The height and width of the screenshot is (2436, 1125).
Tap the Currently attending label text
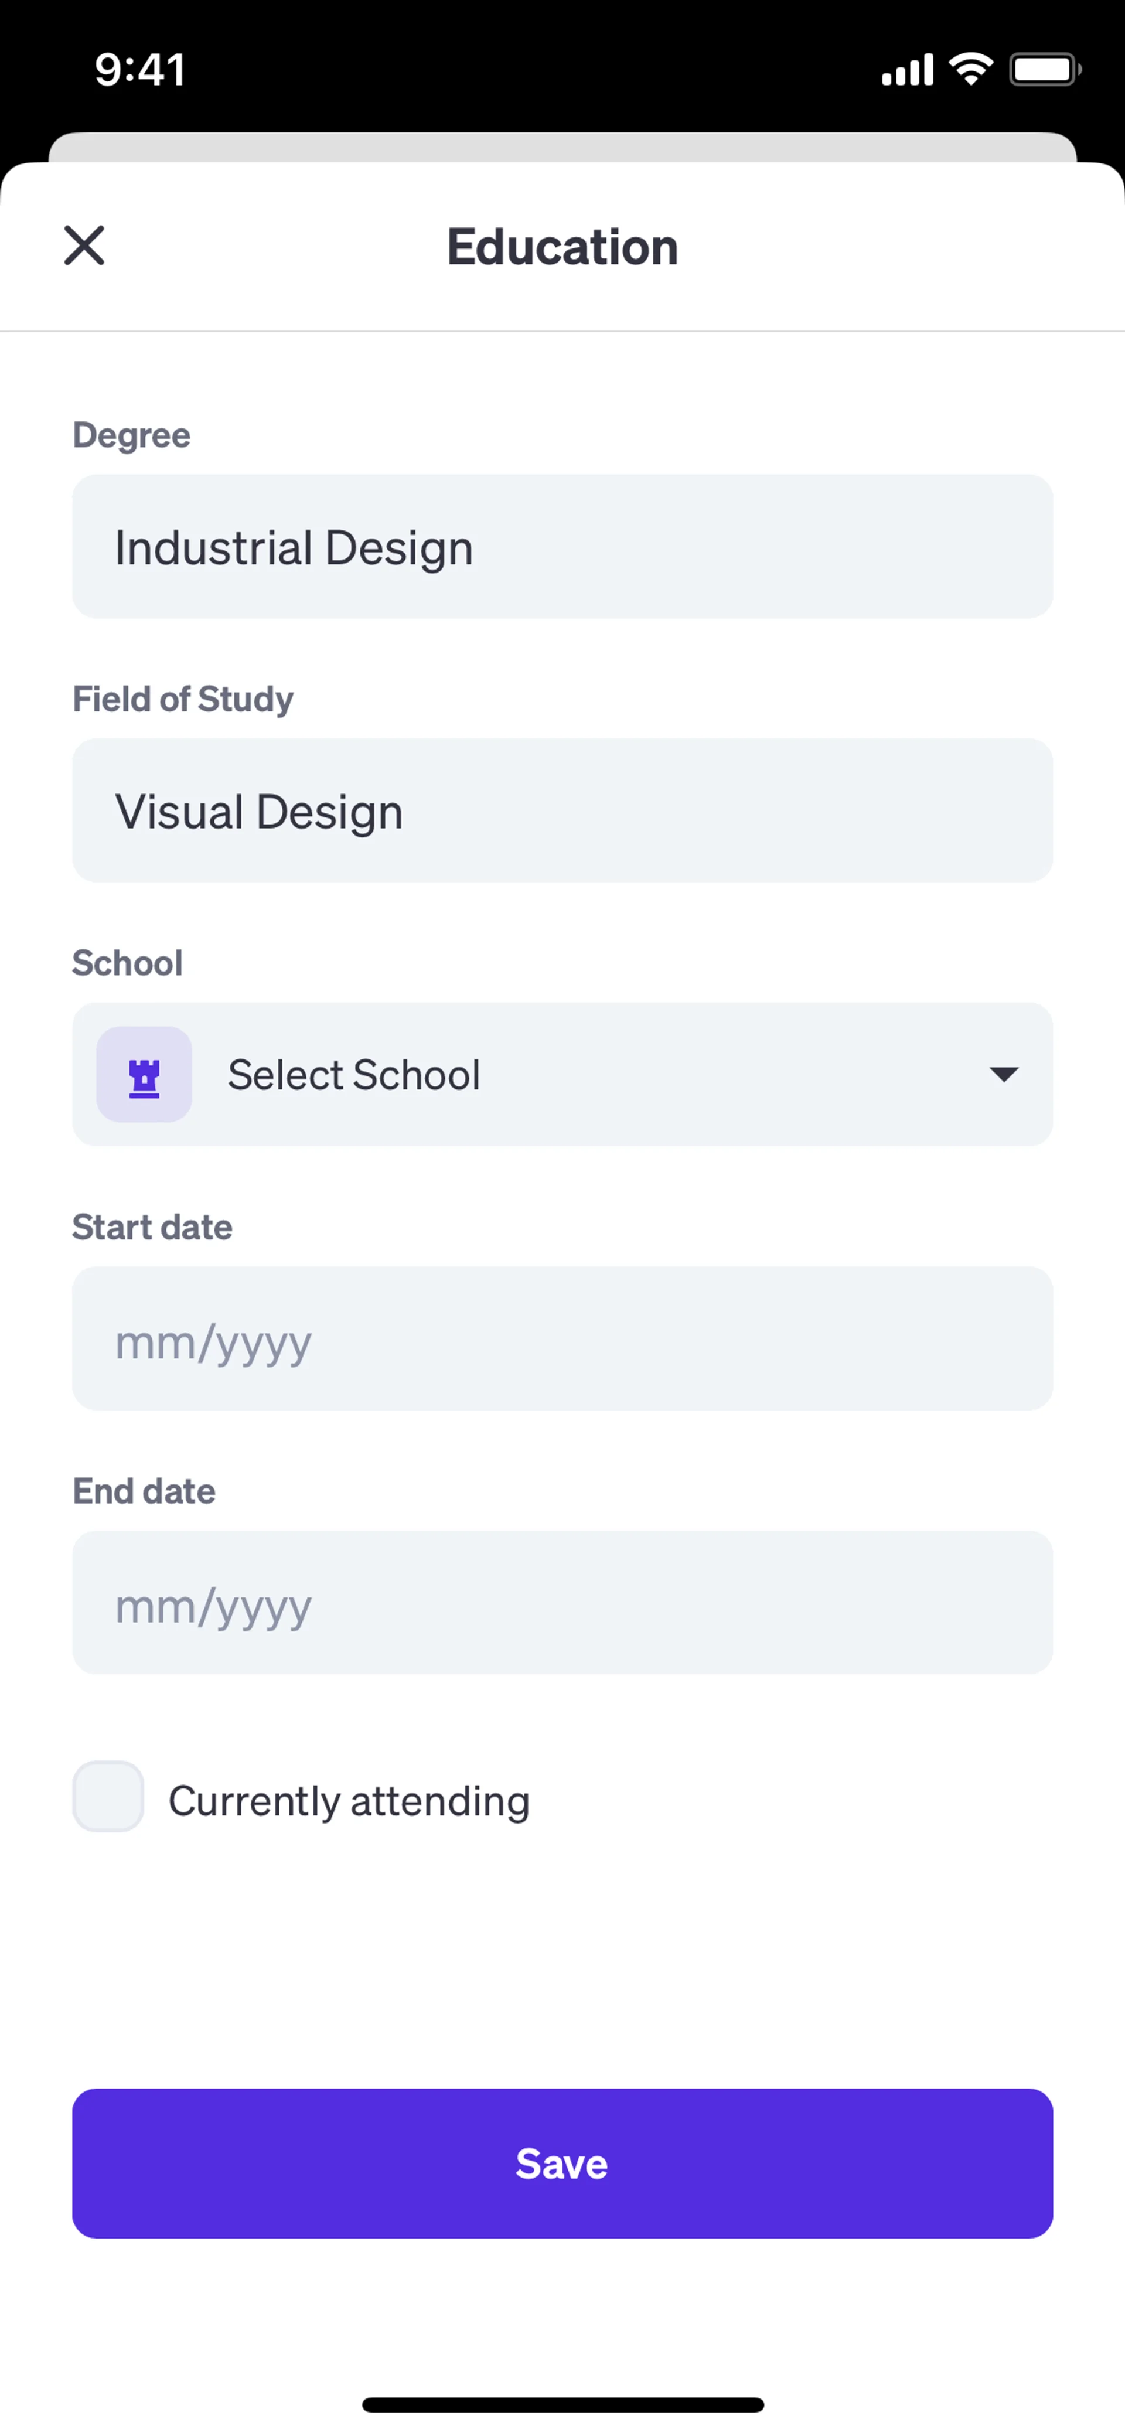click(x=349, y=1801)
